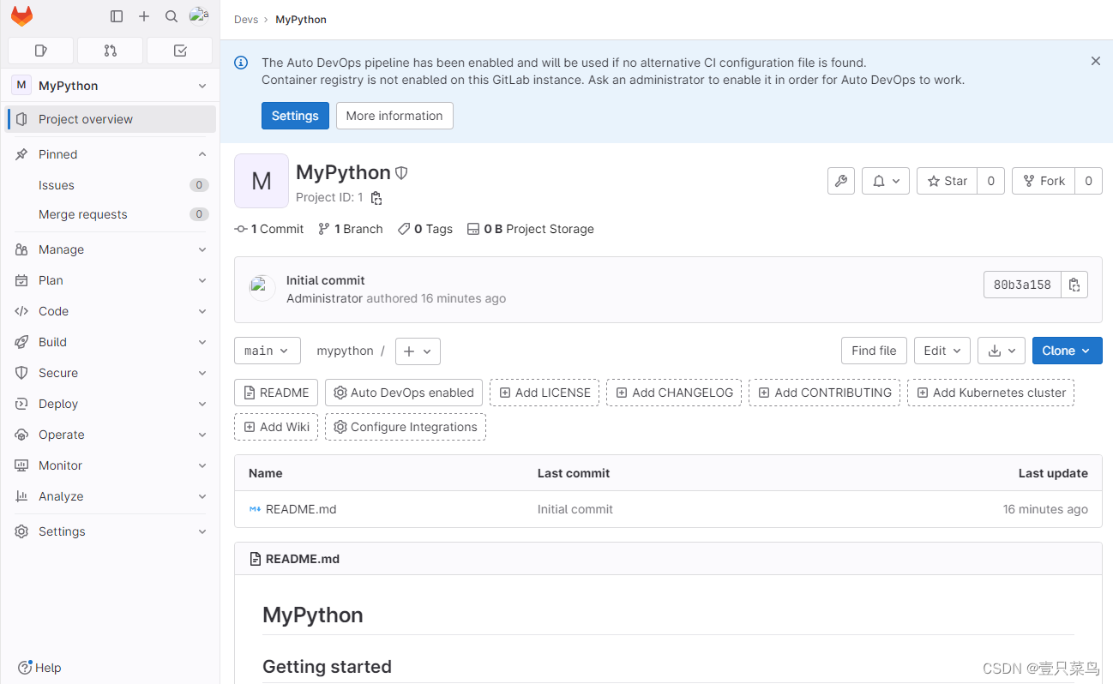Click the GitLab fox logo
The height and width of the screenshot is (684, 1113).
point(21,16)
